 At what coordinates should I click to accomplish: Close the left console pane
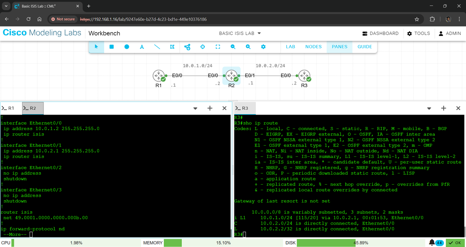pos(224,108)
